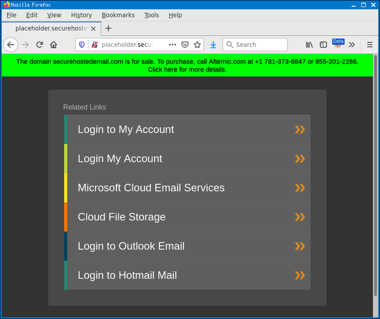Expand the toolbar overflow chevrons
This screenshot has width=380, height=319.
[351, 45]
